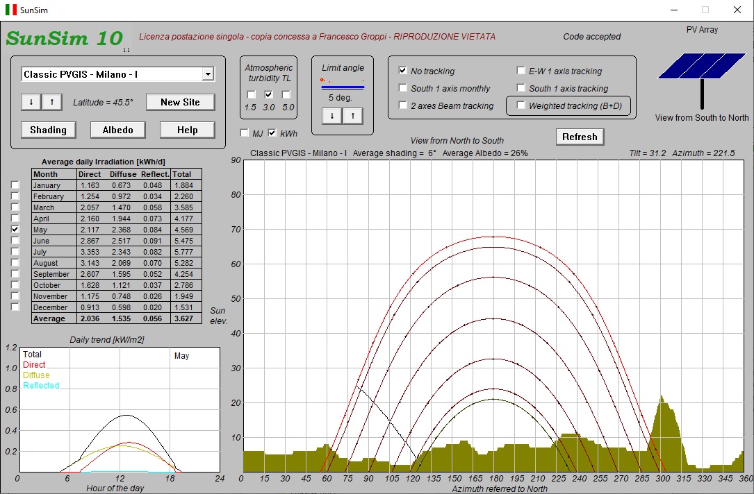The height and width of the screenshot is (494, 754).
Task: Click the yellow Diffuse legend label
Action: pyautogui.click(x=37, y=375)
